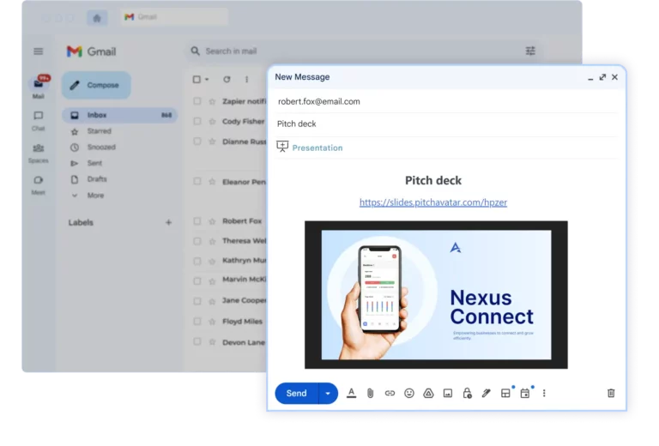Viewport: 659px width, 446px height.
Task: Open the calendar scheduling icon in compose toolbar
Action: pos(525,393)
